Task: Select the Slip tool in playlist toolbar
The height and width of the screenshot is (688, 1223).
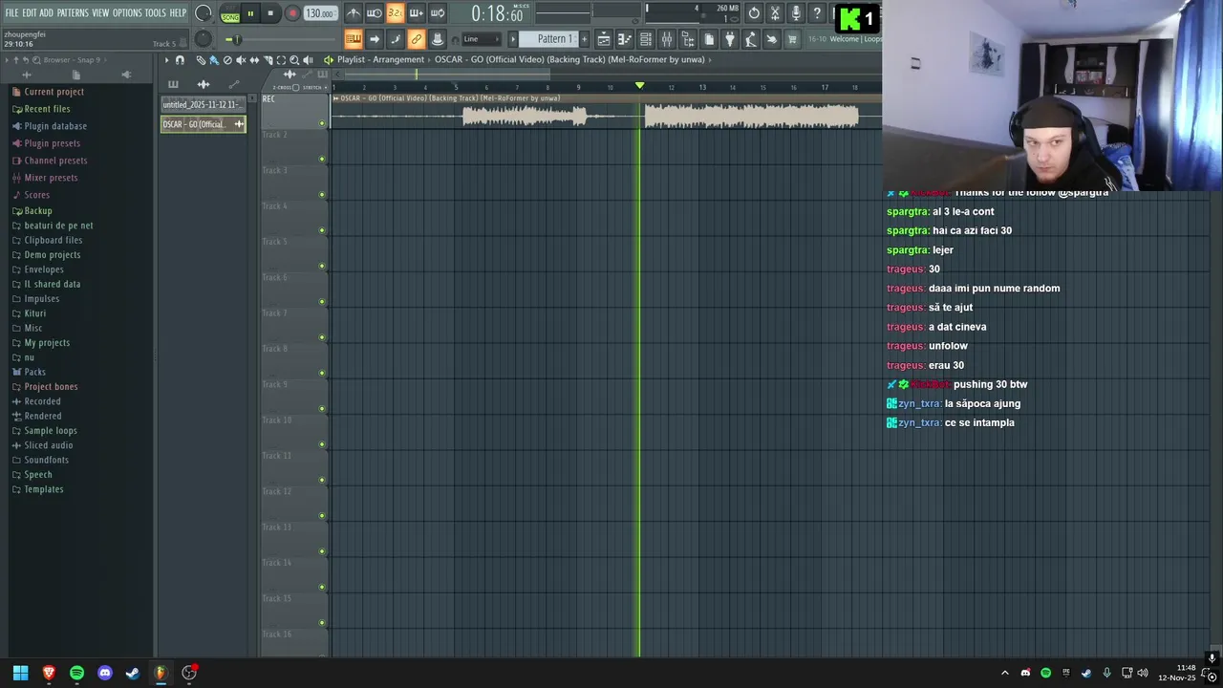Action: click(254, 59)
